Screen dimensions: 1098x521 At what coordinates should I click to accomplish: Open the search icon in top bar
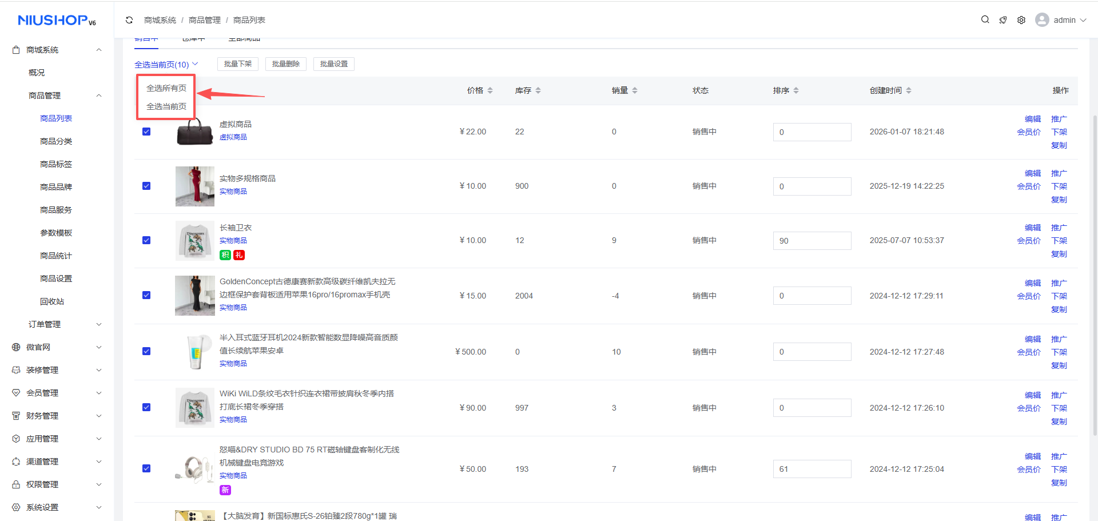tap(985, 19)
